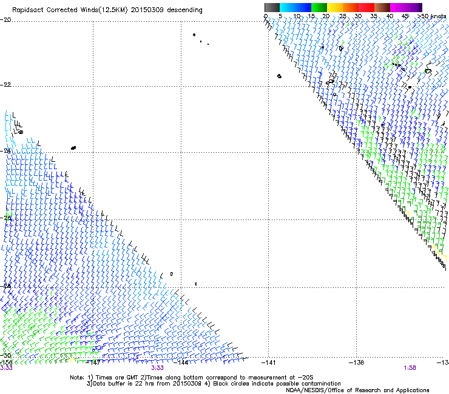This screenshot has height=394, width=449.
Task: Click the cyan 5-10 knots color segment
Action: click(x=288, y=7)
